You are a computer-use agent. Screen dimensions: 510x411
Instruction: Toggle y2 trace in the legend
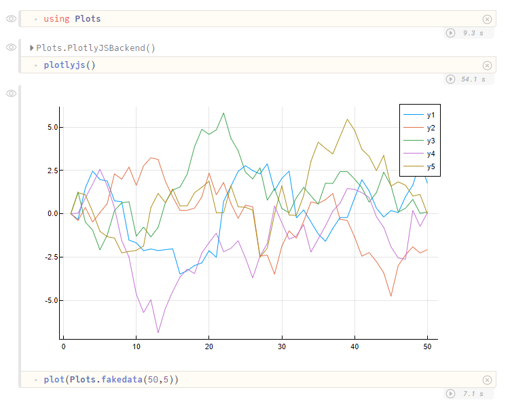420,128
